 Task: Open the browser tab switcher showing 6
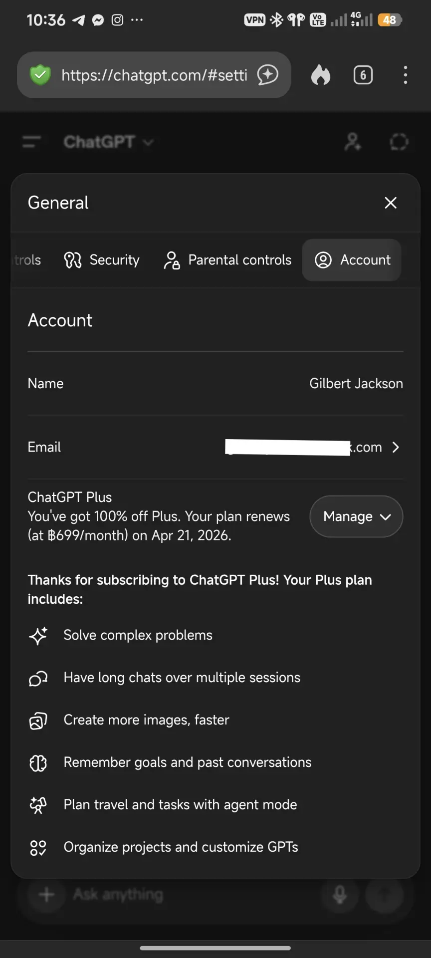[363, 75]
